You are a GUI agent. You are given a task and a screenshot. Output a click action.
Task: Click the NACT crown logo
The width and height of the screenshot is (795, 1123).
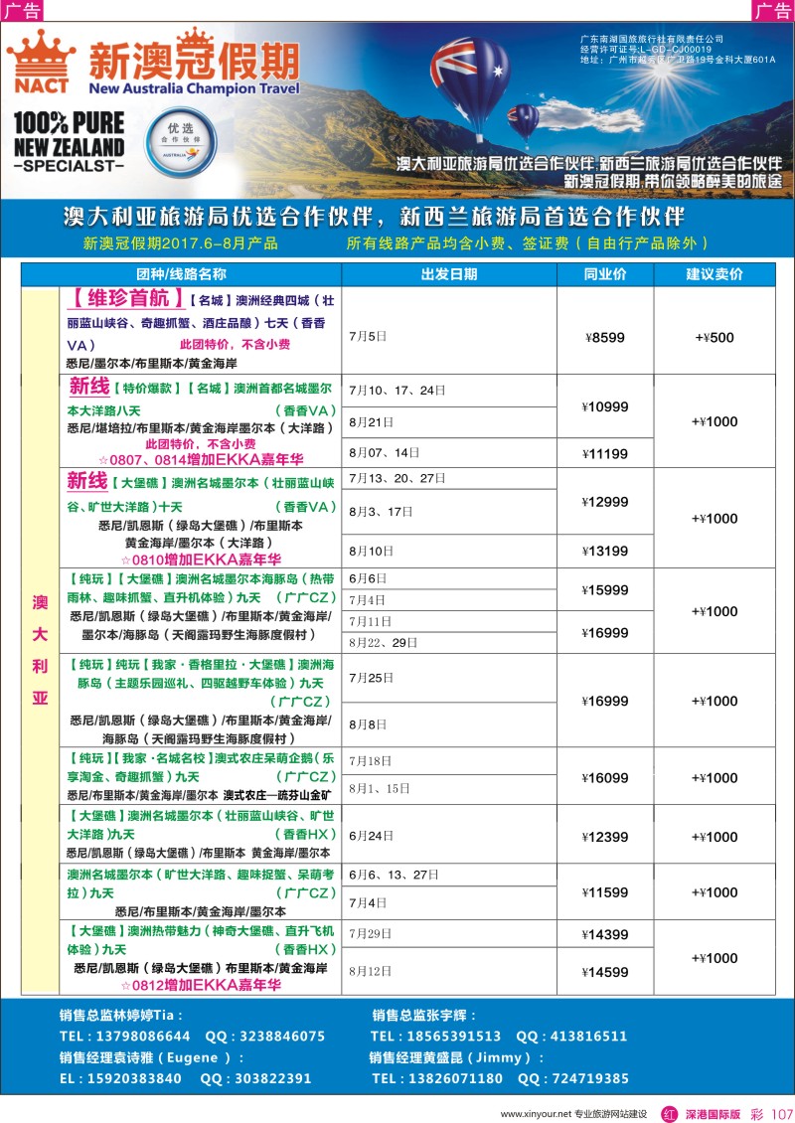click(x=42, y=63)
